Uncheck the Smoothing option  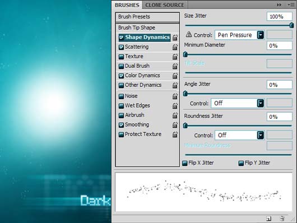click(x=121, y=125)
